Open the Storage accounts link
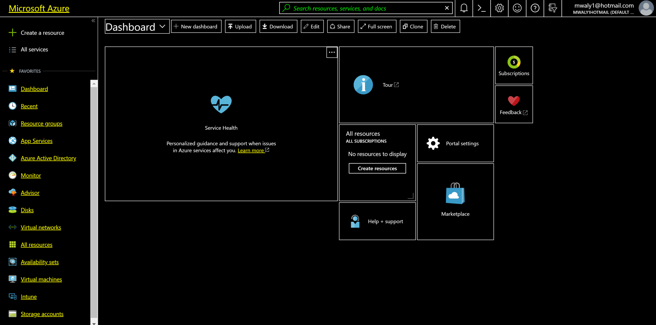 [42, 314]
